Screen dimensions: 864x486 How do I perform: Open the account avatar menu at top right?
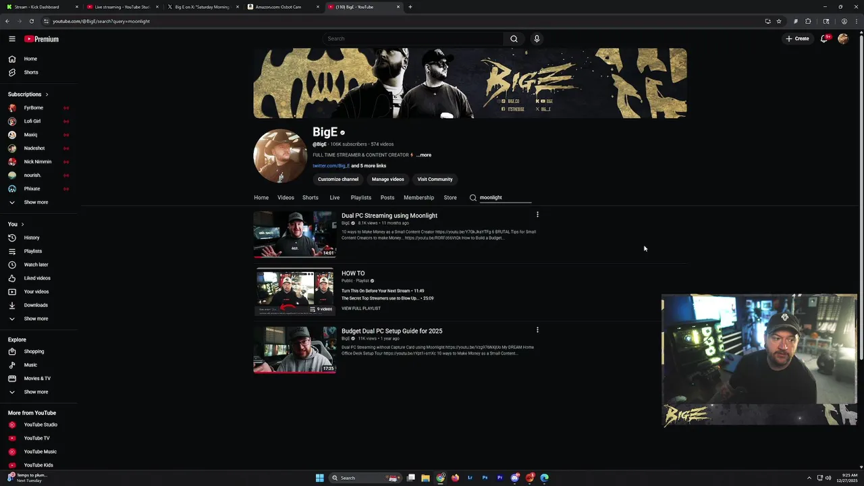[x=843, y=38]
